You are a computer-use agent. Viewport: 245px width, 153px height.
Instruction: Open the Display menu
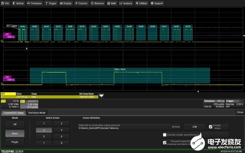click(66, 3)
